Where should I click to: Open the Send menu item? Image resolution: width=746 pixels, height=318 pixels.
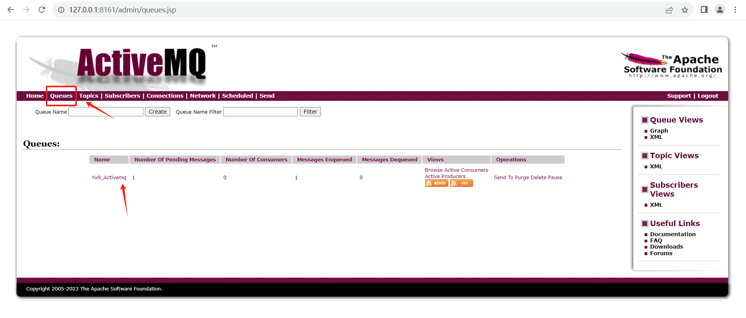(x=267, y=96)
